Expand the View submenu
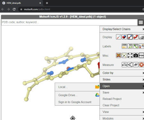144x120 pixels. tap(122, 112)
